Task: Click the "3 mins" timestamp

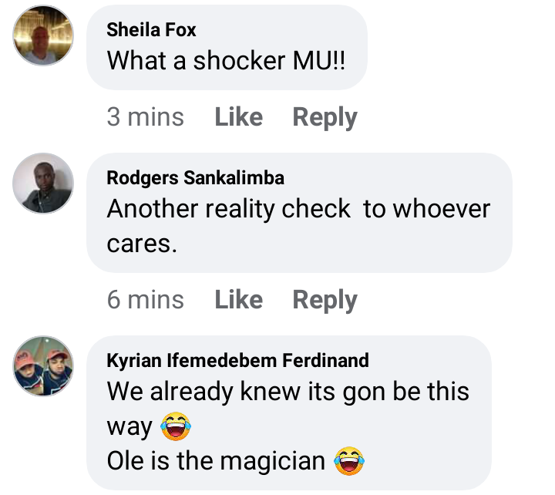Action: pyautogui.click(x=146, y=117)
